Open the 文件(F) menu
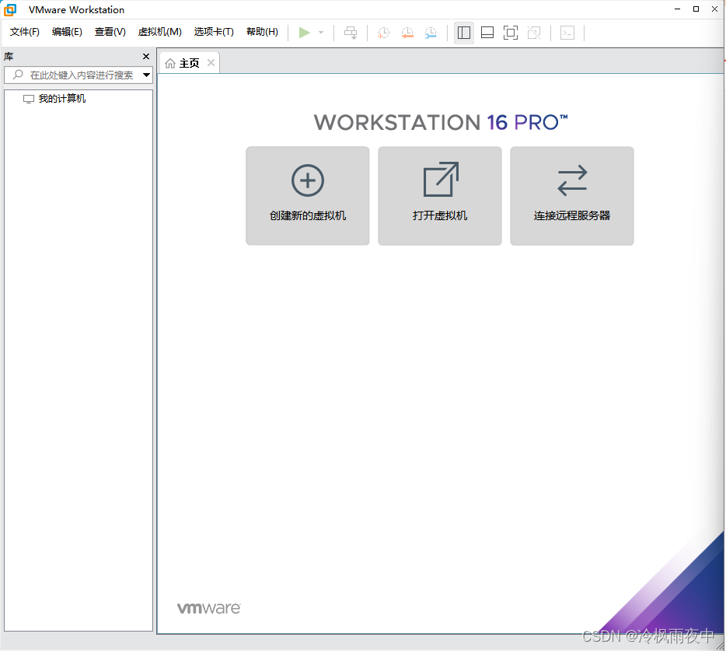The width and height of the screenshot is (726, 651). coord(25,32)
